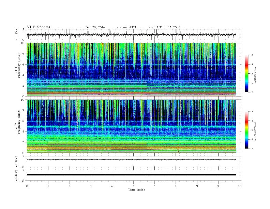Click the ch.3 voltage waveform trace
Screen dimensions: 270x209
131,160
